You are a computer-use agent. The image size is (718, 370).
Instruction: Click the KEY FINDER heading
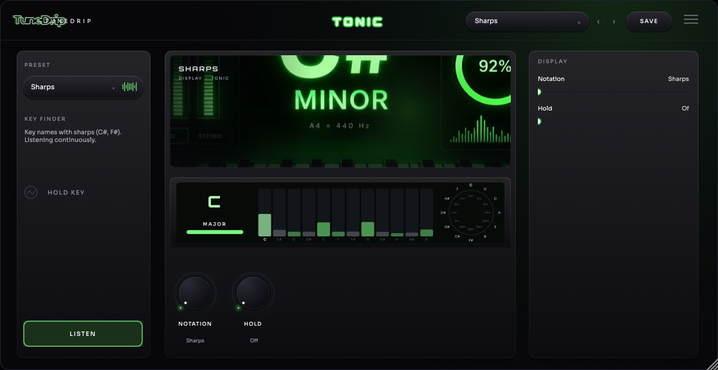pos(45,119)
